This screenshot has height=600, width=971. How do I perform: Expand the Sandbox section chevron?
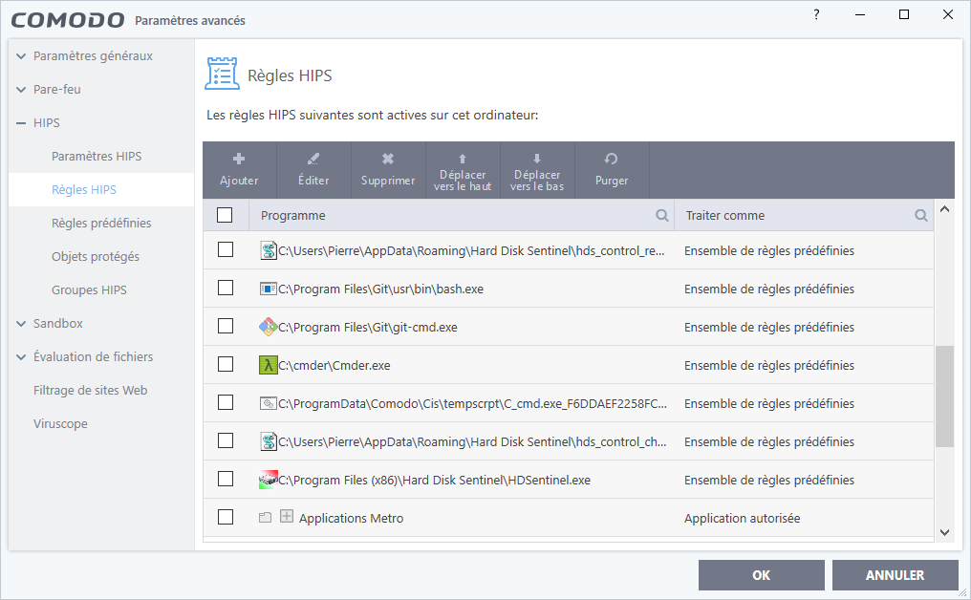pyautogui.click(x=21, y=324)
